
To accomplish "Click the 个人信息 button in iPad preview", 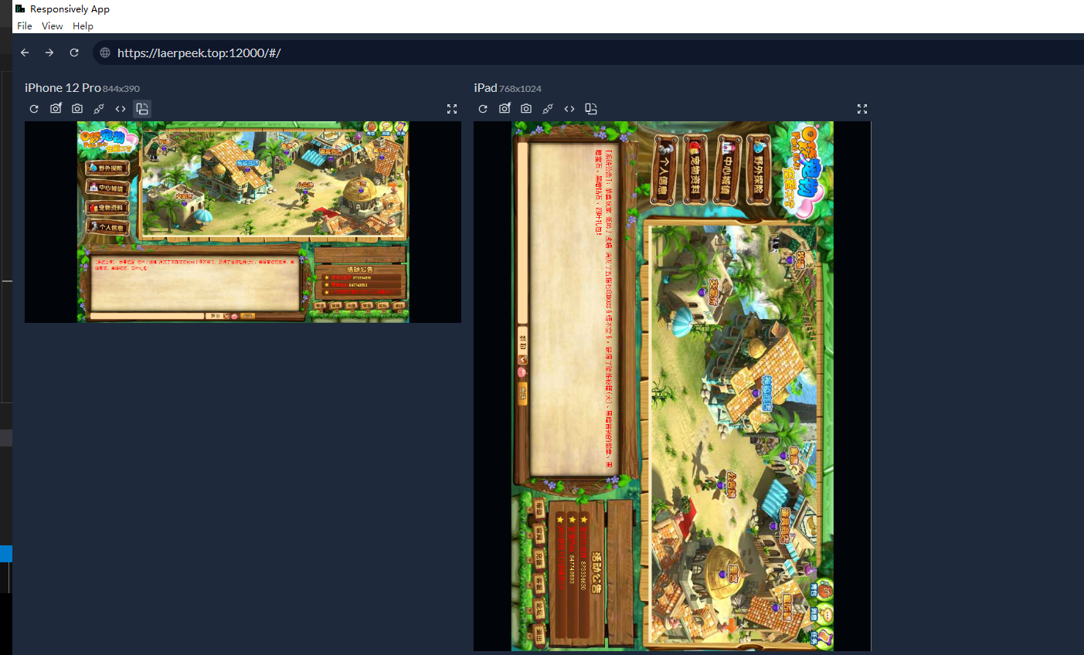I will (665, 171).
